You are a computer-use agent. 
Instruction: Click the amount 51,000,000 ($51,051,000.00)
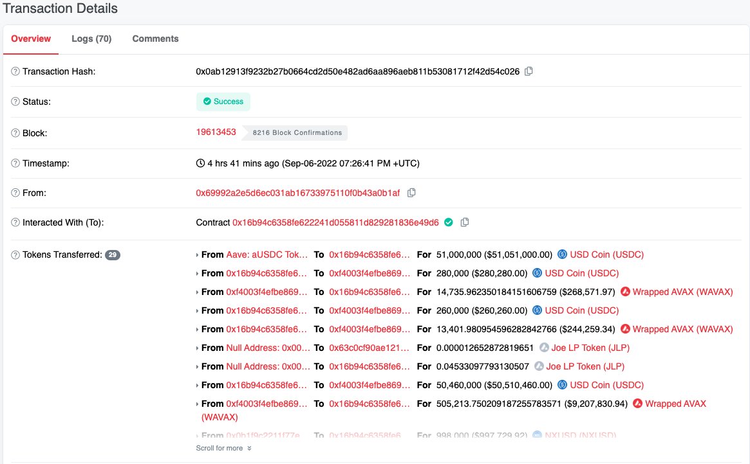(x=494, y=254)
